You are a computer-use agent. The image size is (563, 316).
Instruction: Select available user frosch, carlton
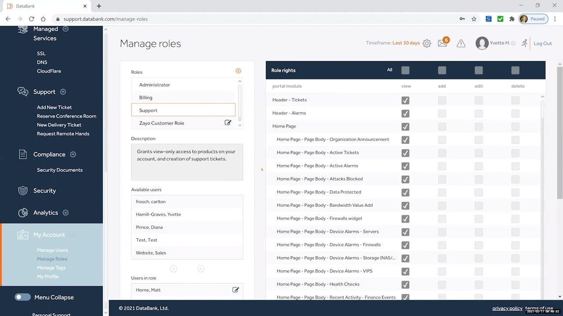tap(187, 201)
